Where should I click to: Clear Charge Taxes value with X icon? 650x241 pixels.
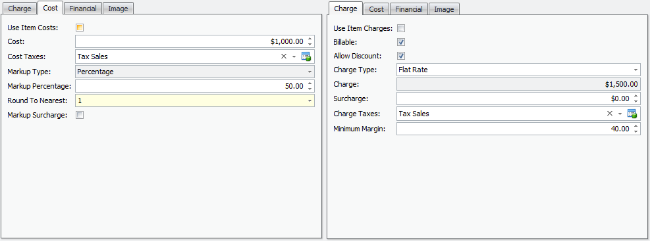pyautogui.click(x=610, y=114)
